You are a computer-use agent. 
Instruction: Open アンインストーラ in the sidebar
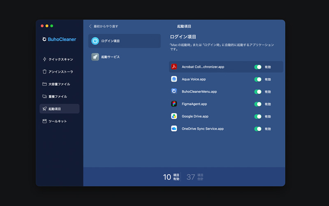point(59,71)
